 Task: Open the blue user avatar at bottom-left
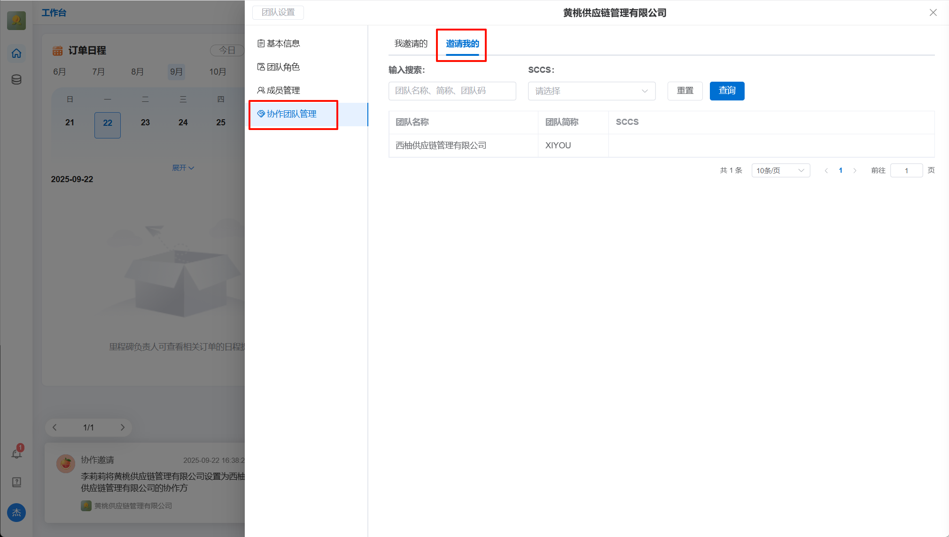click(16, 513)
